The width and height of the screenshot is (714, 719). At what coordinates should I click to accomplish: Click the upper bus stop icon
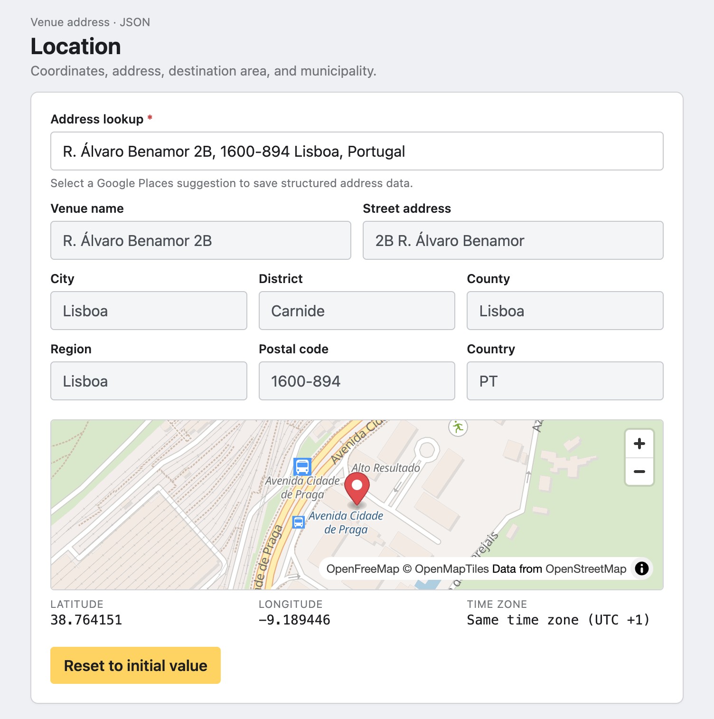(x=302, y=466)
